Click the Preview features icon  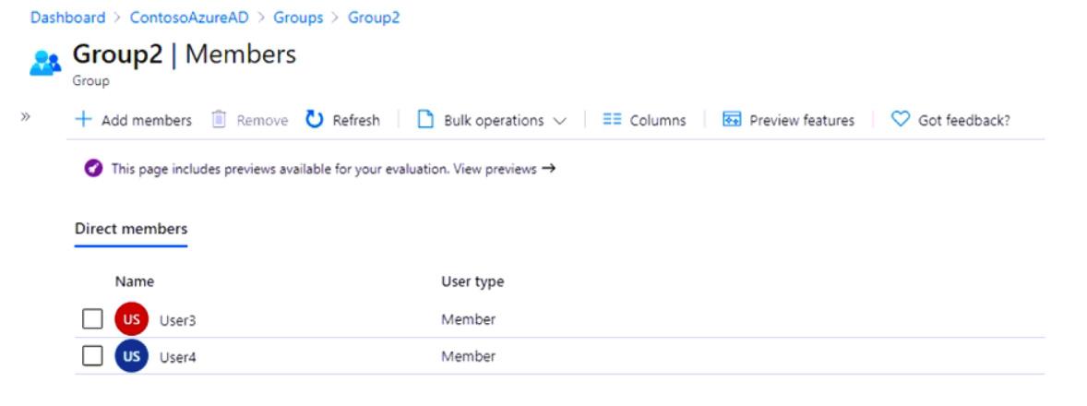(x=732, y=120)
